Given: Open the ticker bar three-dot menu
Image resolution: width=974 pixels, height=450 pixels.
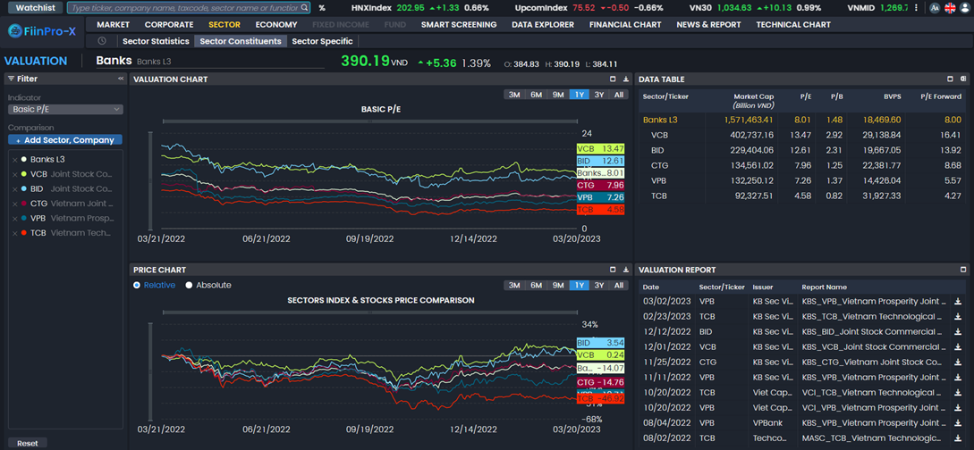Looking at the screenshot, I should [x=916, y=8].
